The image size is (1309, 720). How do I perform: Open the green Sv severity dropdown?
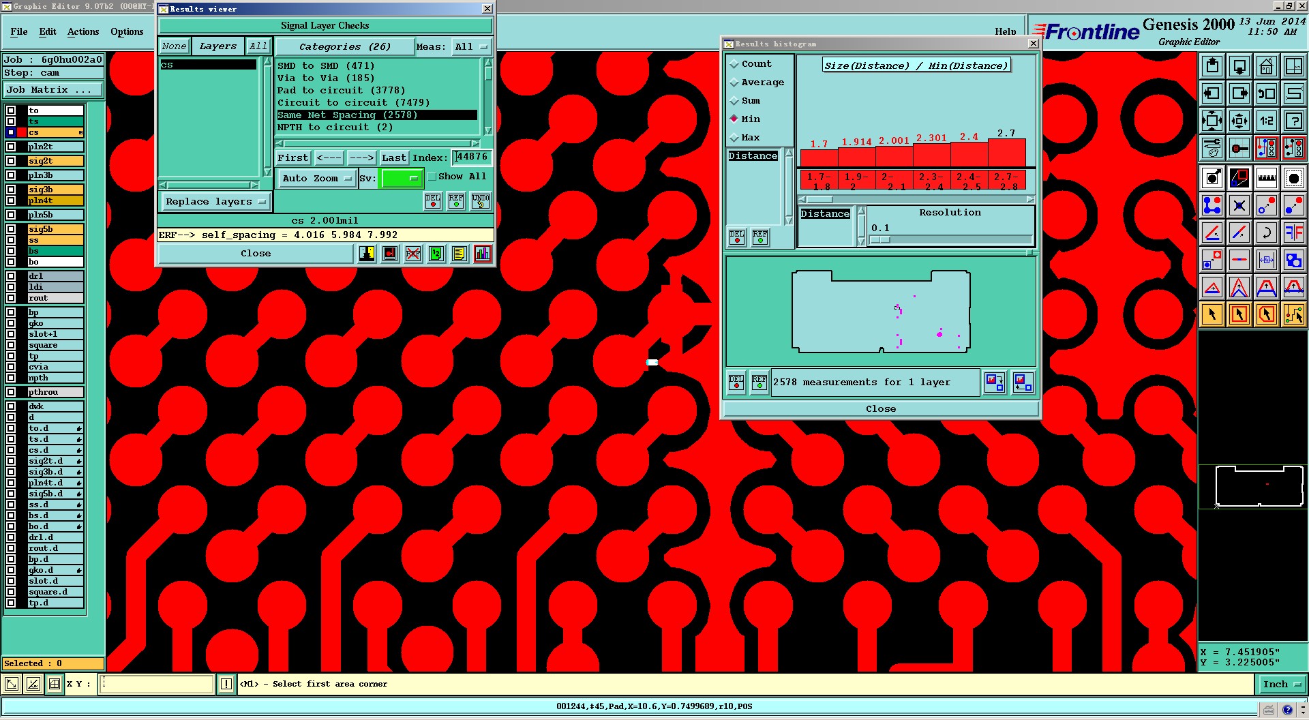[x=402, y=179]
